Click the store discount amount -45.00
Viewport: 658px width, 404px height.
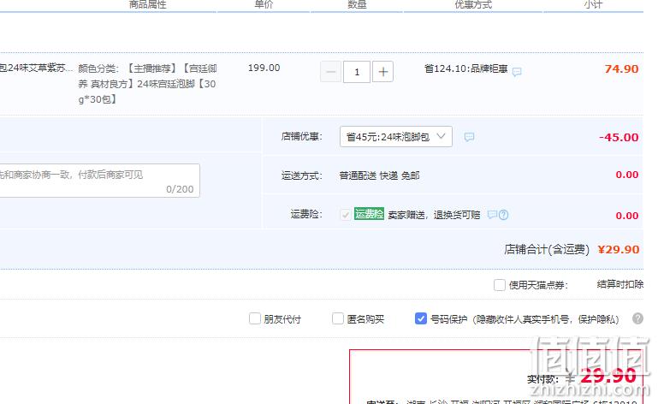click(619, 137)
